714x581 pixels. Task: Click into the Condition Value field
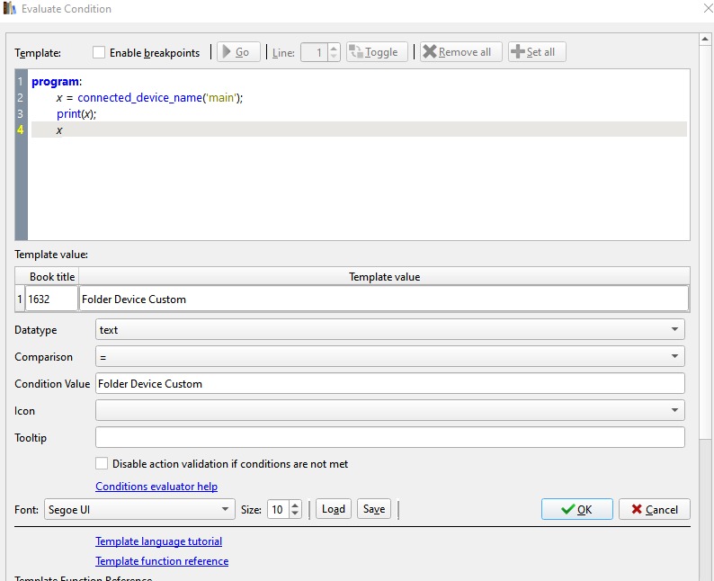click(389, 383)
